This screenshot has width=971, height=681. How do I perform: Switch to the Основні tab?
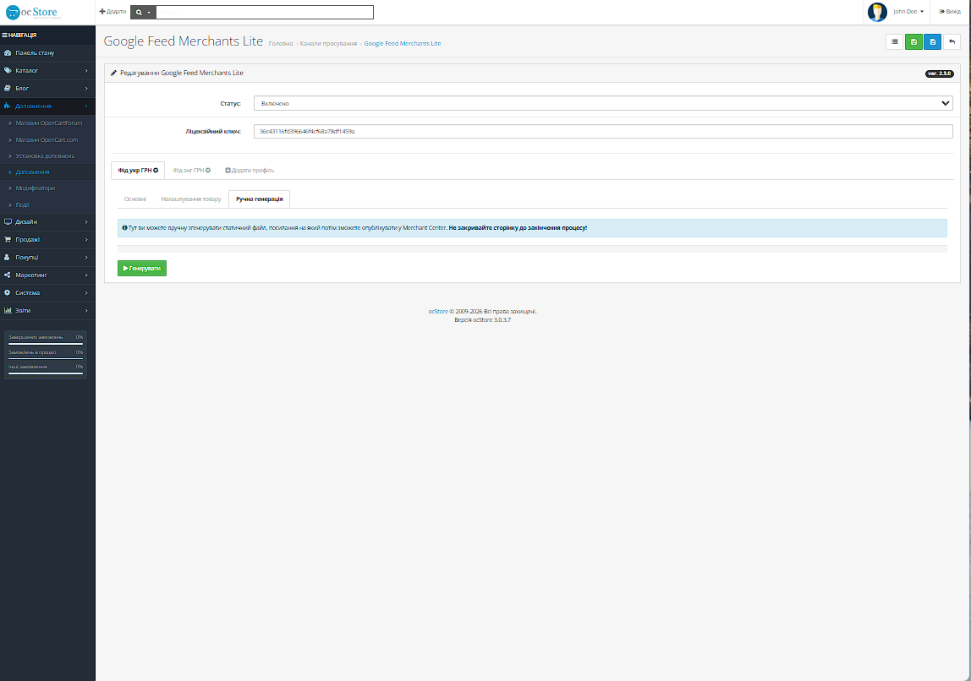pos(135,199)
